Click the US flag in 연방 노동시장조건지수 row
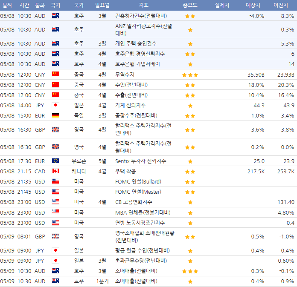 pos(55,223)
